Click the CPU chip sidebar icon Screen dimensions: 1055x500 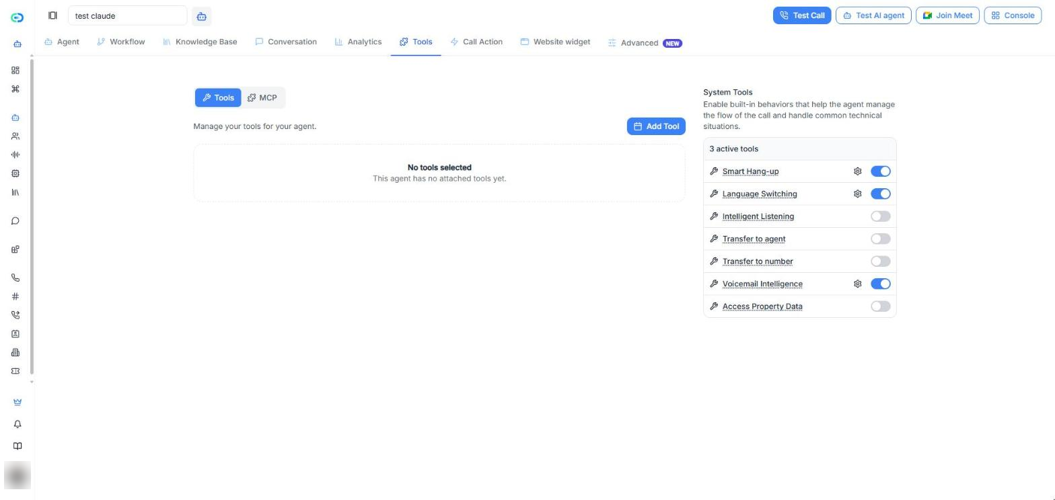pos(15,173)
